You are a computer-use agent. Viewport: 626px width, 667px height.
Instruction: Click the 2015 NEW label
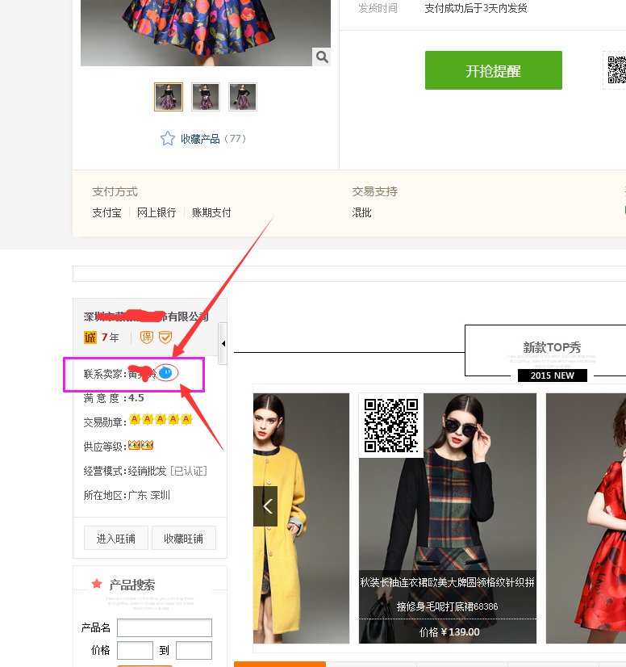coord(552,375)
